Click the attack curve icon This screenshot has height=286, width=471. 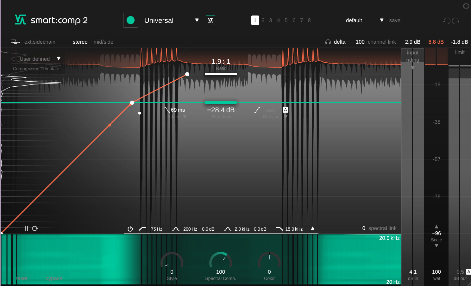[167, 110]
